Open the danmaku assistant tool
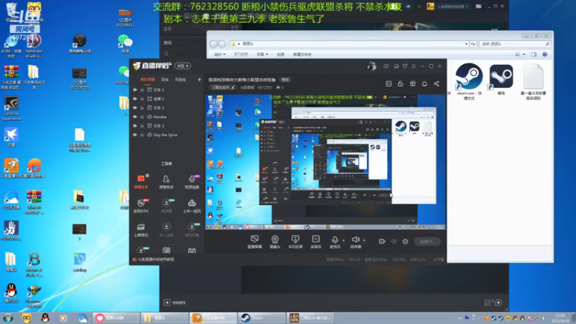Viewport: 576px width, 324px height. pos(140,182)
